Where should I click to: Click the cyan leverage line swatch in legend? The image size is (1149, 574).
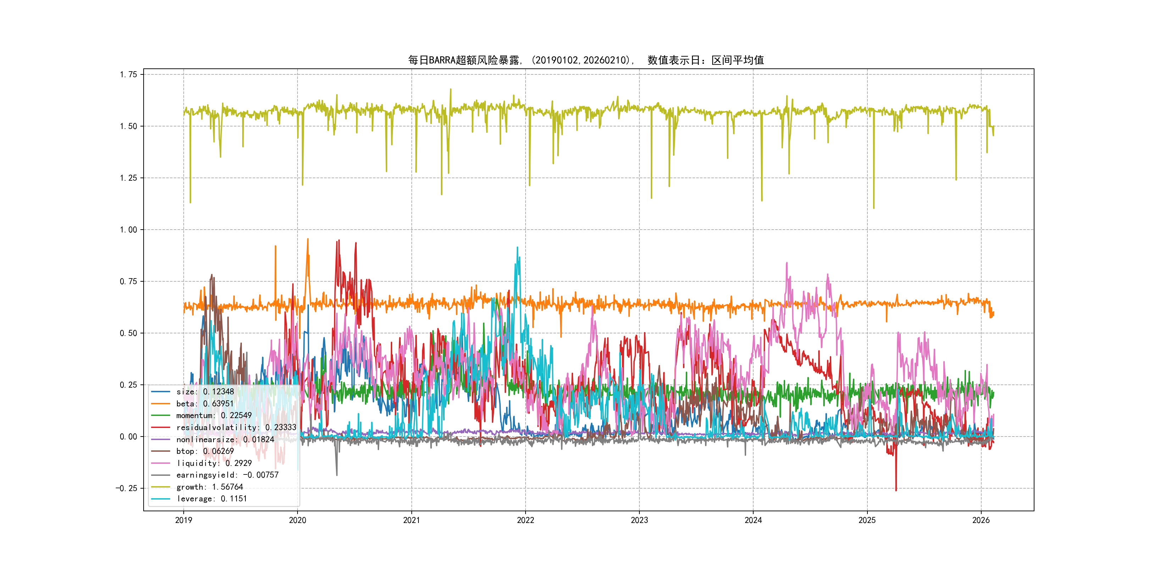tap(161, 499)
